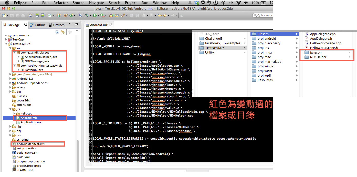
Task: Expand the TestCpp project
Action: point(7,39)
